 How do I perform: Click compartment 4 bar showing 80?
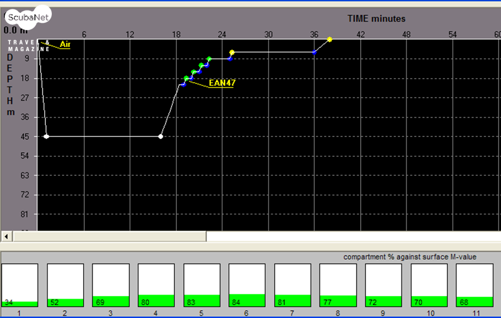156,285
